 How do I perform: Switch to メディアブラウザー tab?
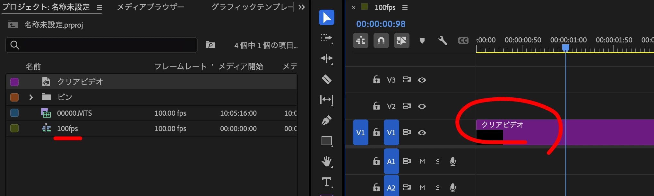pyautogui.click(x=151, y=7)
